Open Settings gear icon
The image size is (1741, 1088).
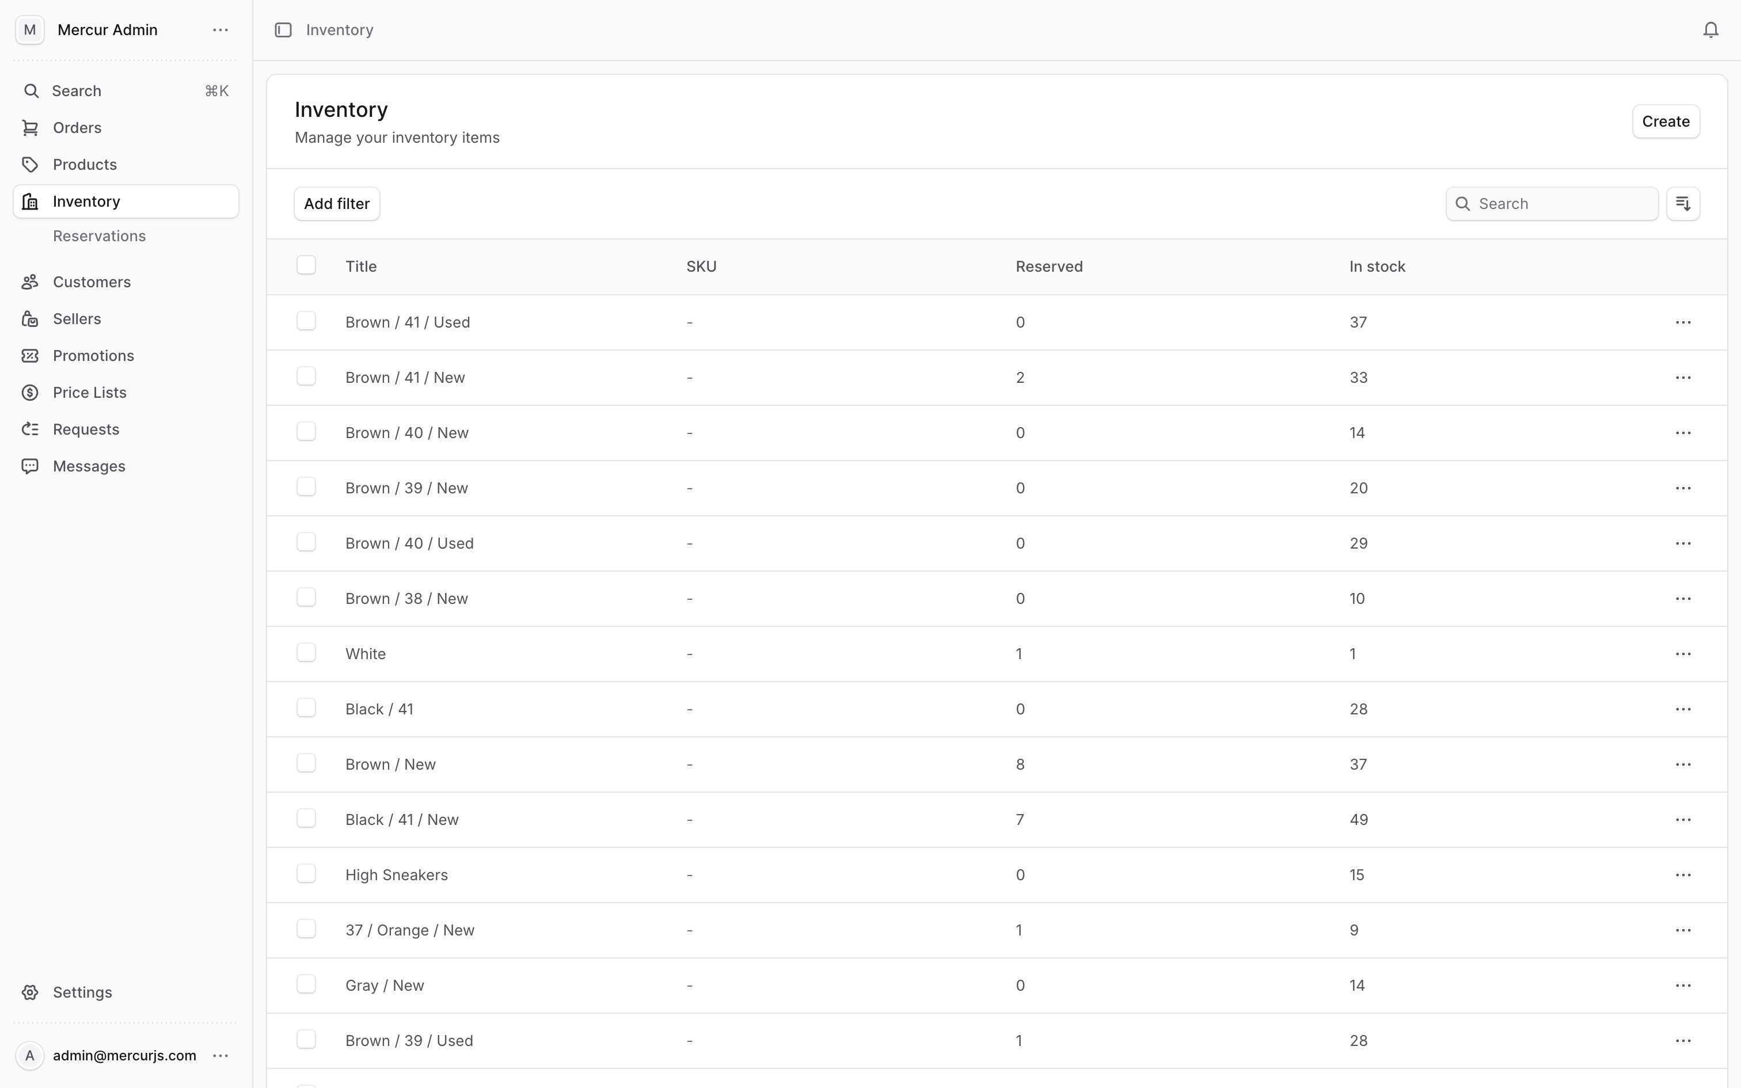click(x=29, y=992)
